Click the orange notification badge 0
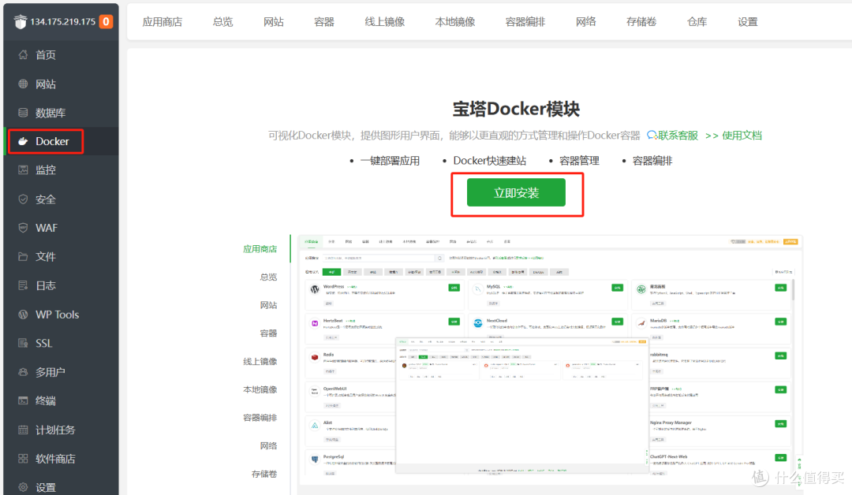The height and width of the screenshot is (495, 852). [106, 22]
